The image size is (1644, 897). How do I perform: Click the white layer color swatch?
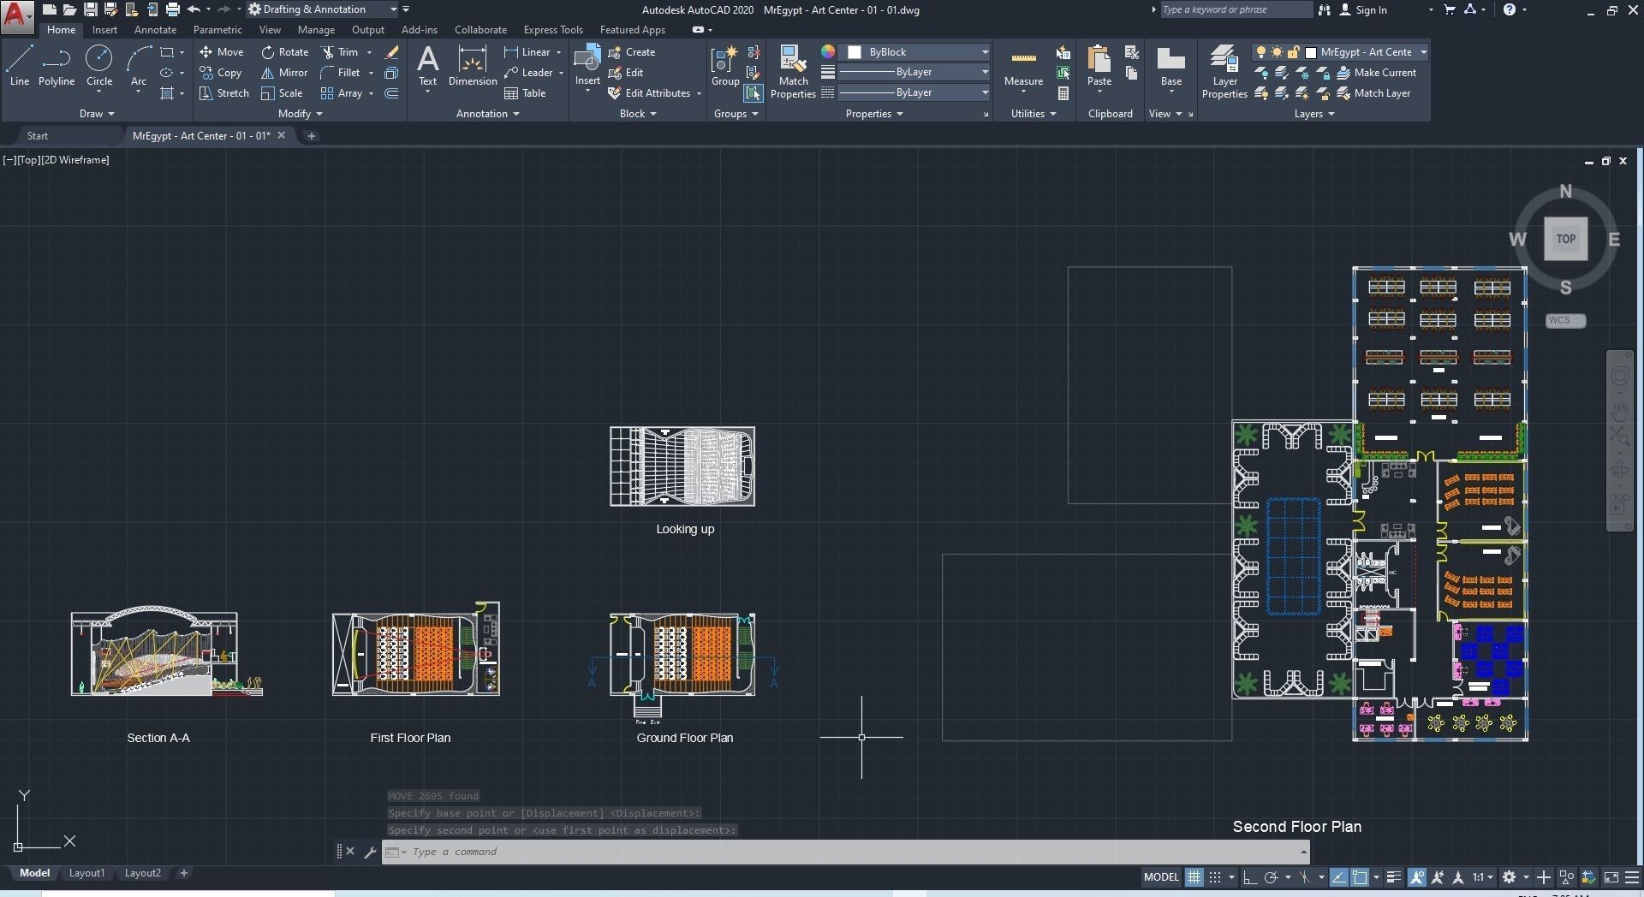click(x=1310, y=52)
